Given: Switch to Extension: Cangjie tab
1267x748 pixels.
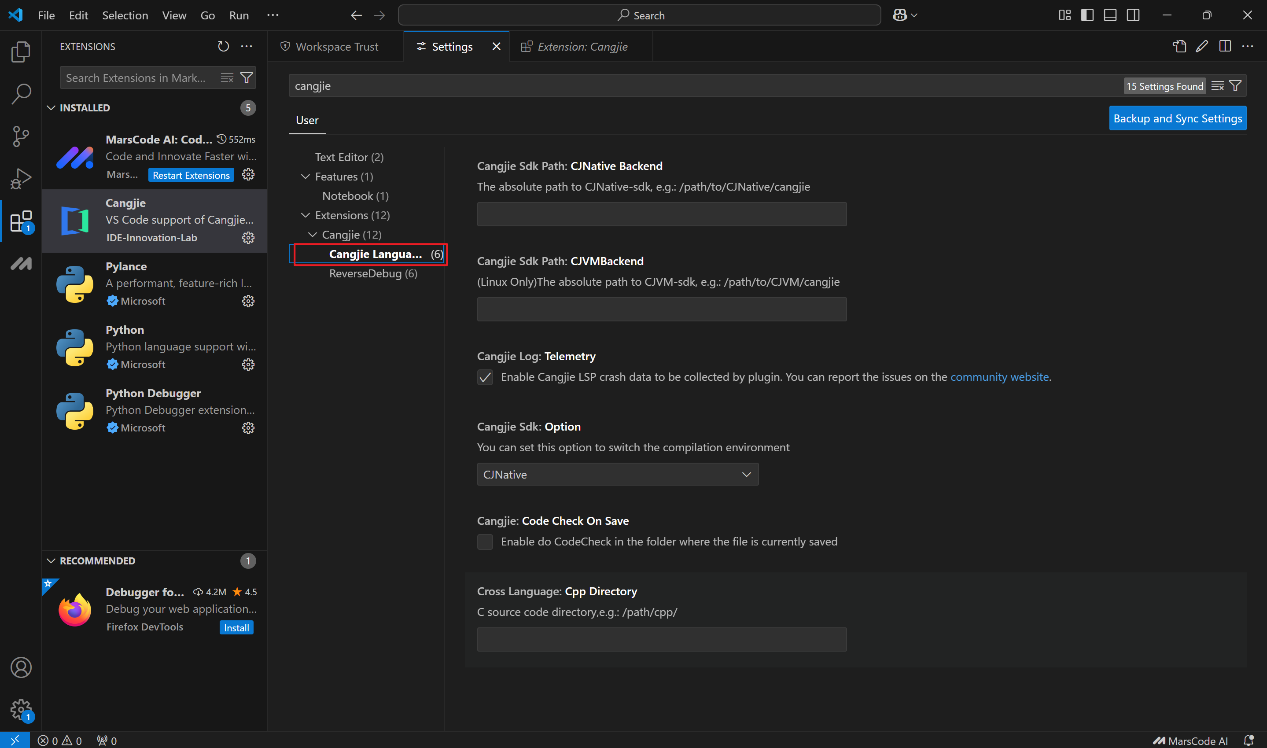Looking at the screenshot, I should point(582,46).
